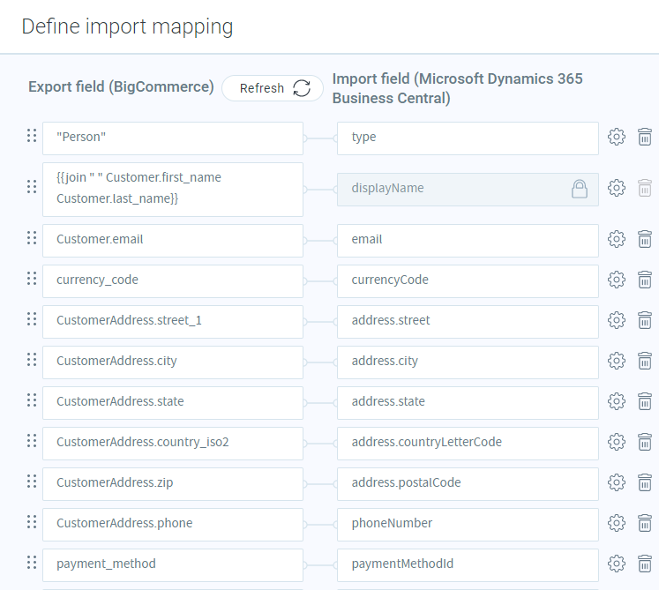Image resolution: width=659 pixels, height=590 pixels.
Task: Edit the phoneNumber import field
Action: [x=468, y=525]
